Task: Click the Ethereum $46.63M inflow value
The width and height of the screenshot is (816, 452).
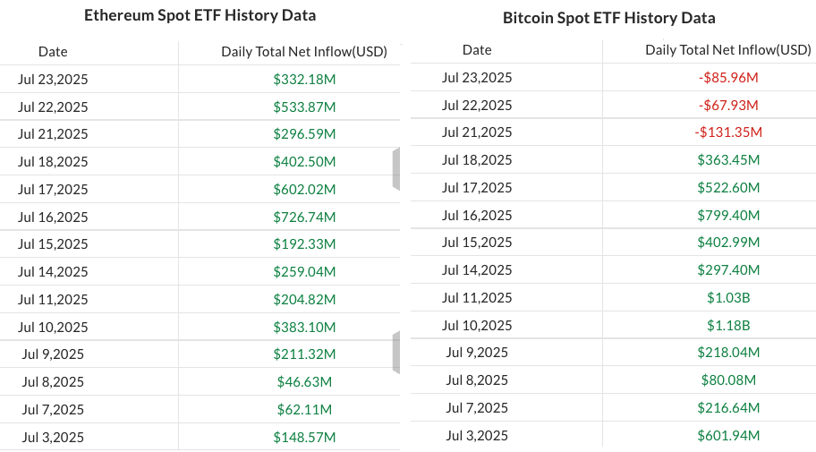Action: (x=304, y=382)
